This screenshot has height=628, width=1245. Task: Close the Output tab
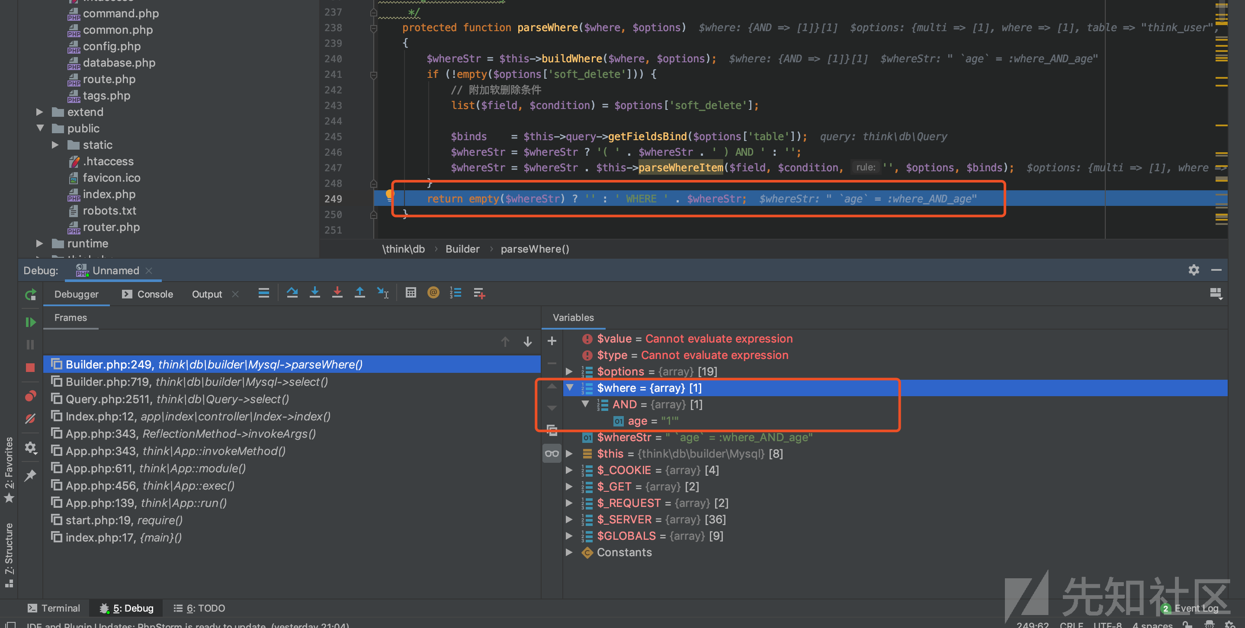pos(235,294)
